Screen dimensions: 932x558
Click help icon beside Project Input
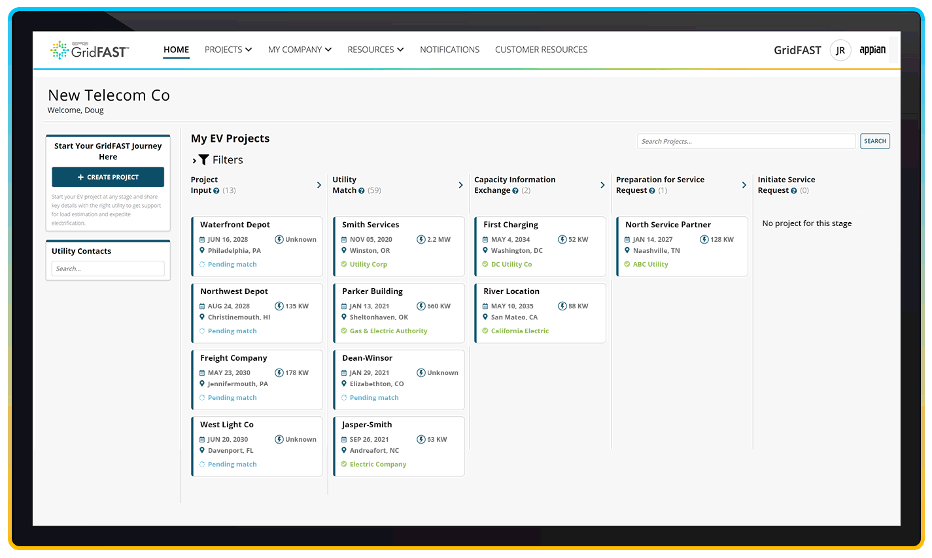pyautogui.click(x=216, y=191)
